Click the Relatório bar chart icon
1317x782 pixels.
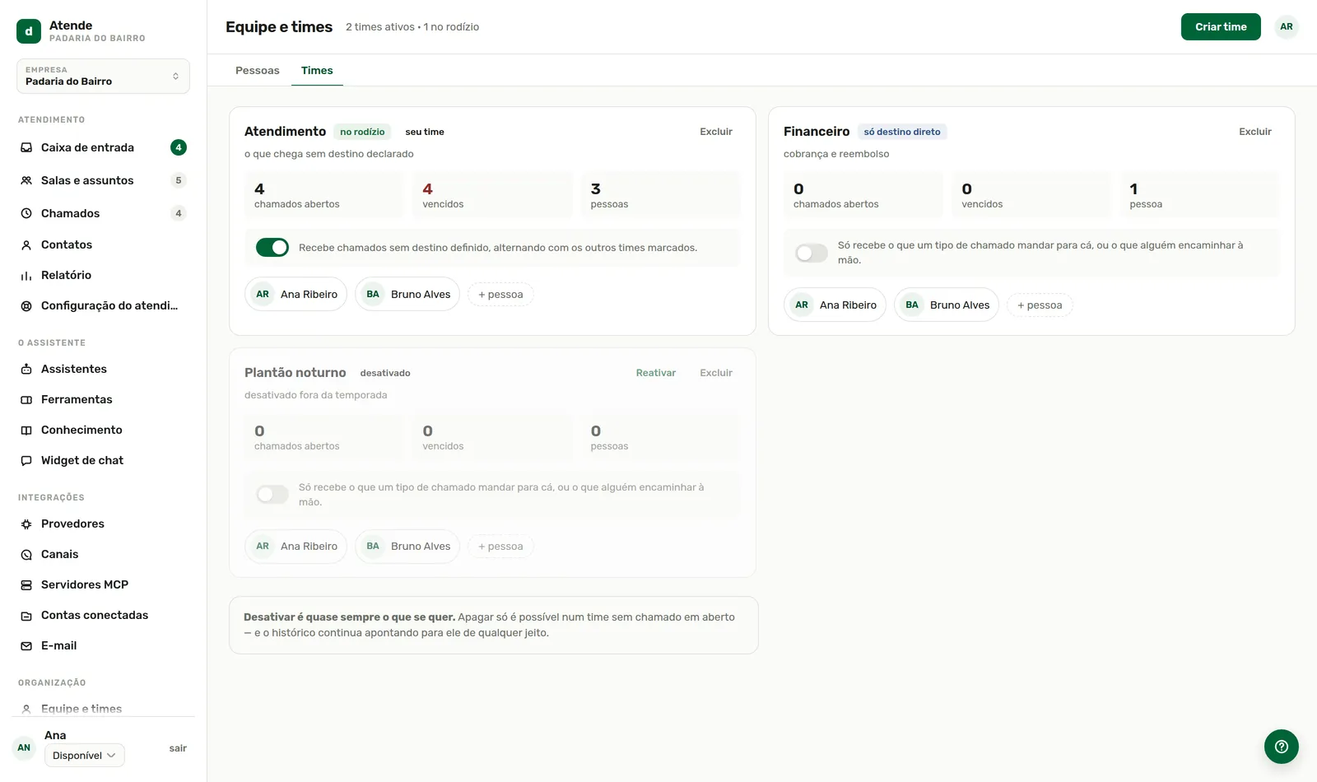click(26, 275)
